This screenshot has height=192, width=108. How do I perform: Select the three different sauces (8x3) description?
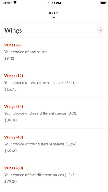click(41, 113)
